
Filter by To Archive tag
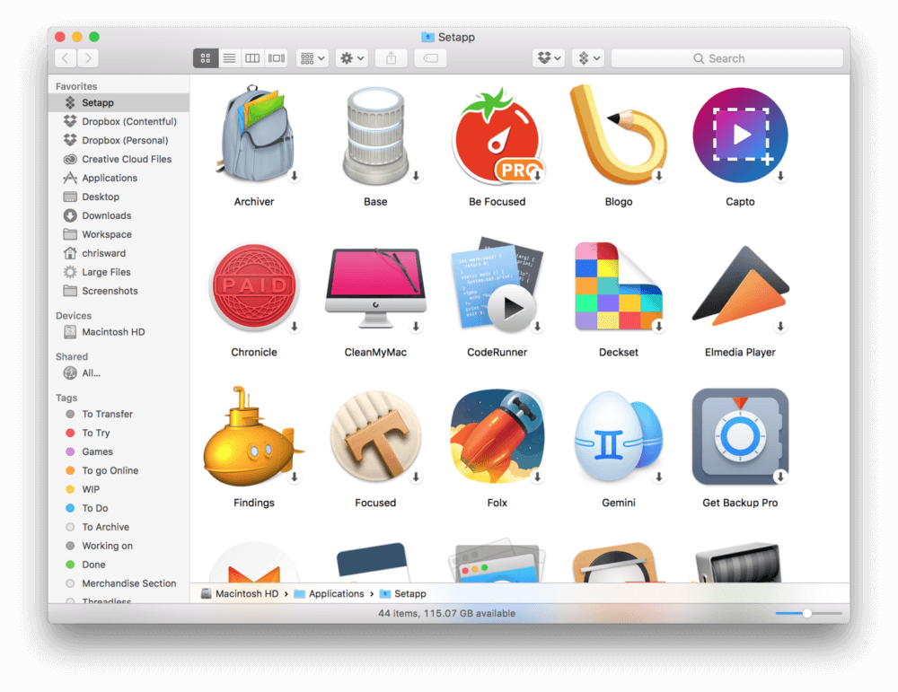[x=119, y=528]
